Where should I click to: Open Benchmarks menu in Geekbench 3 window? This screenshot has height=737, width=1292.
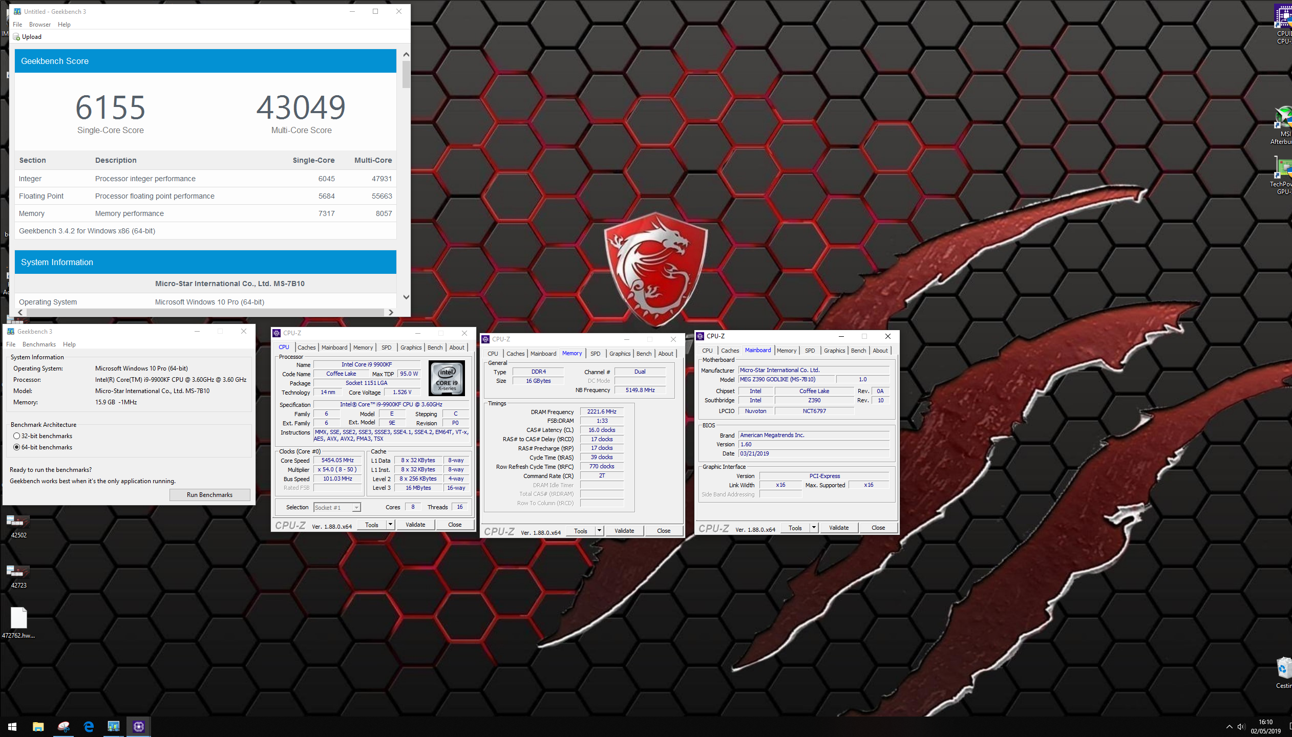pyautogui.click(x=39, y=344)
